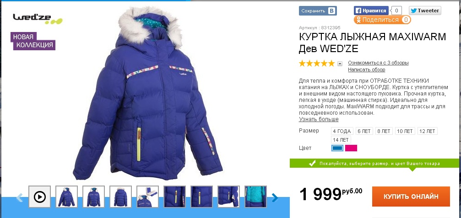This screenshot has width=461, height=218.
Task: Click the КУПИТЬ ОНЛАЙН button
Action: [x=411, y=196]
